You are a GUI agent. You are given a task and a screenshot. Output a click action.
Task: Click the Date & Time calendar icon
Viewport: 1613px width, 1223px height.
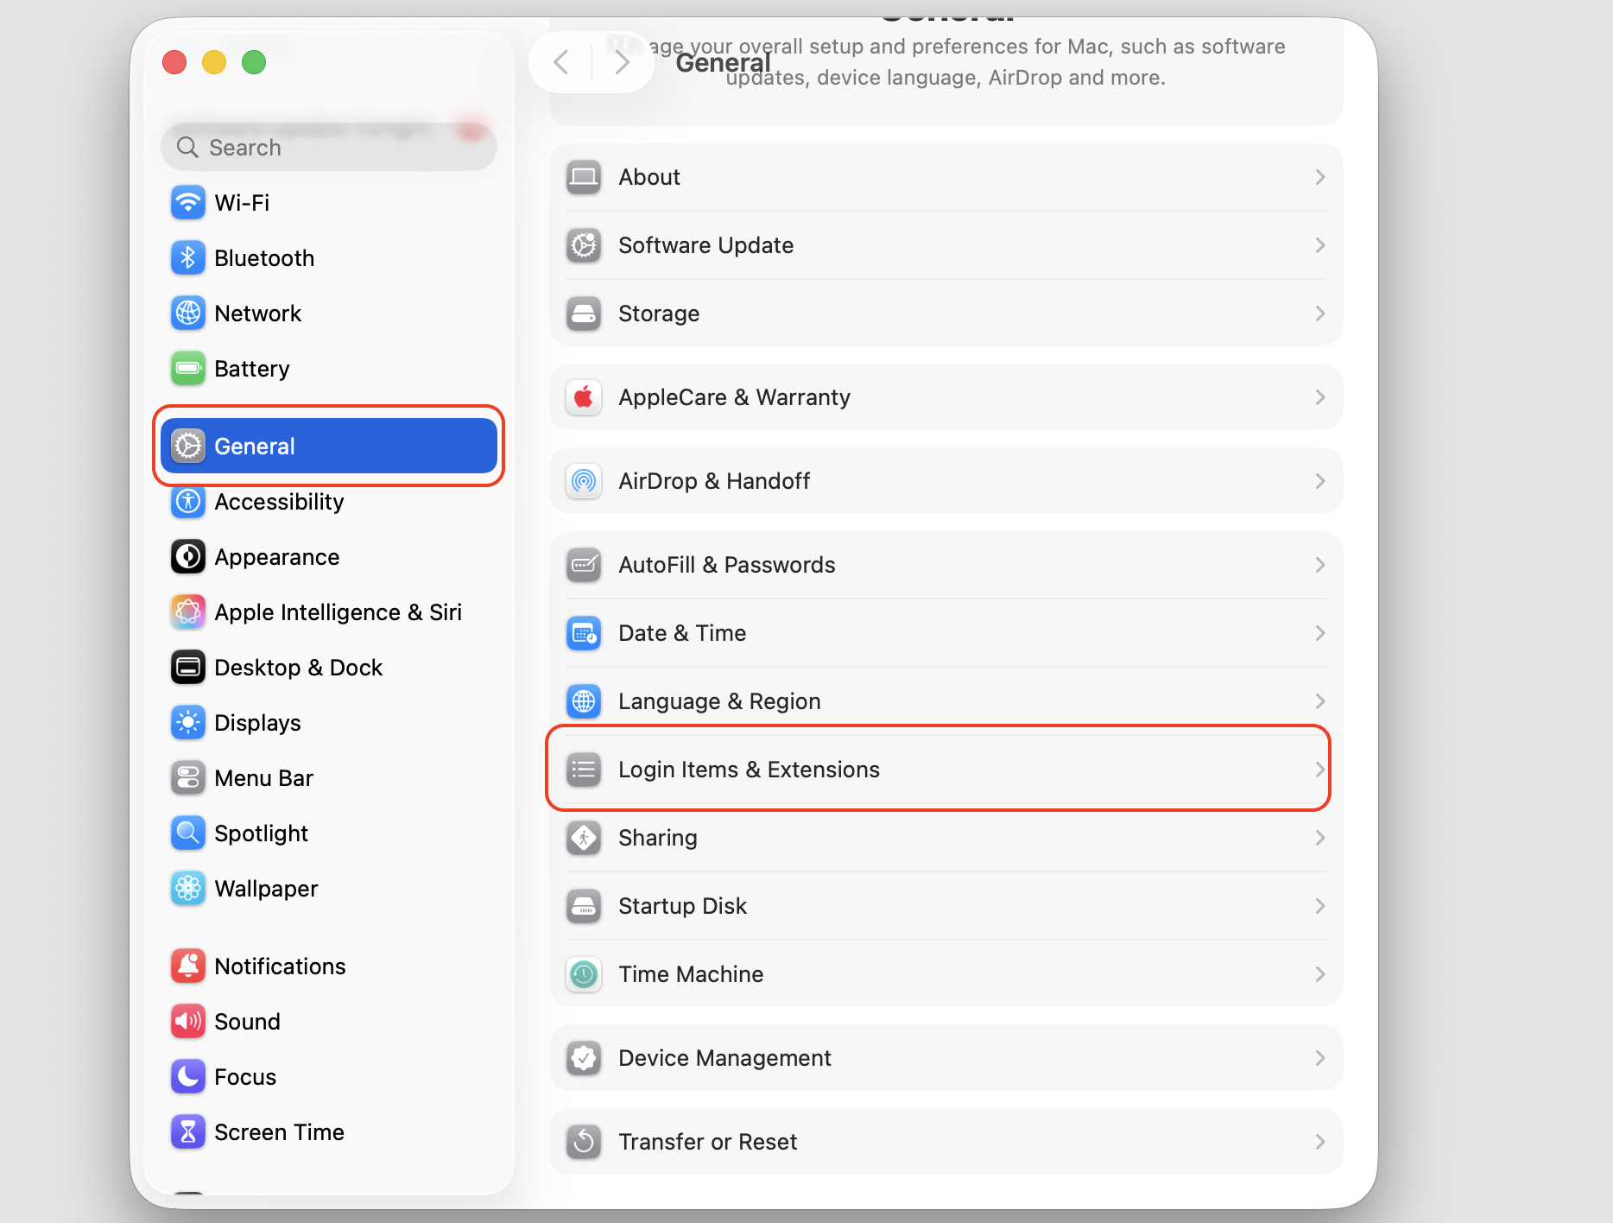pos(584,633)
